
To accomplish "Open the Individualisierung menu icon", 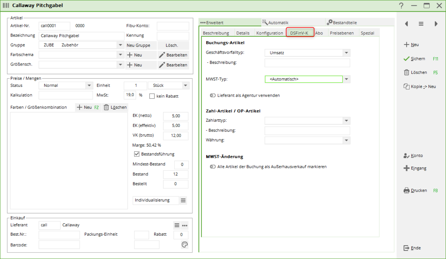I will tap(183, 201).
